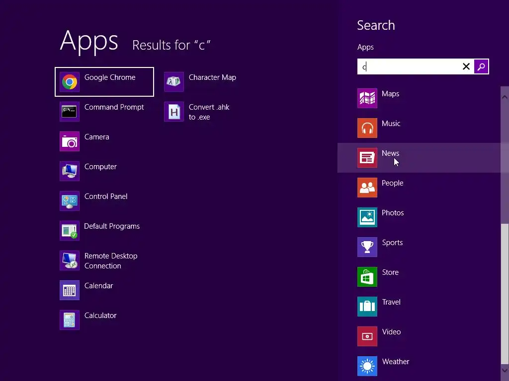The height and width of the screenshot is (381, 509).
Task: Open Character Map icon
Action: point(174,82)
